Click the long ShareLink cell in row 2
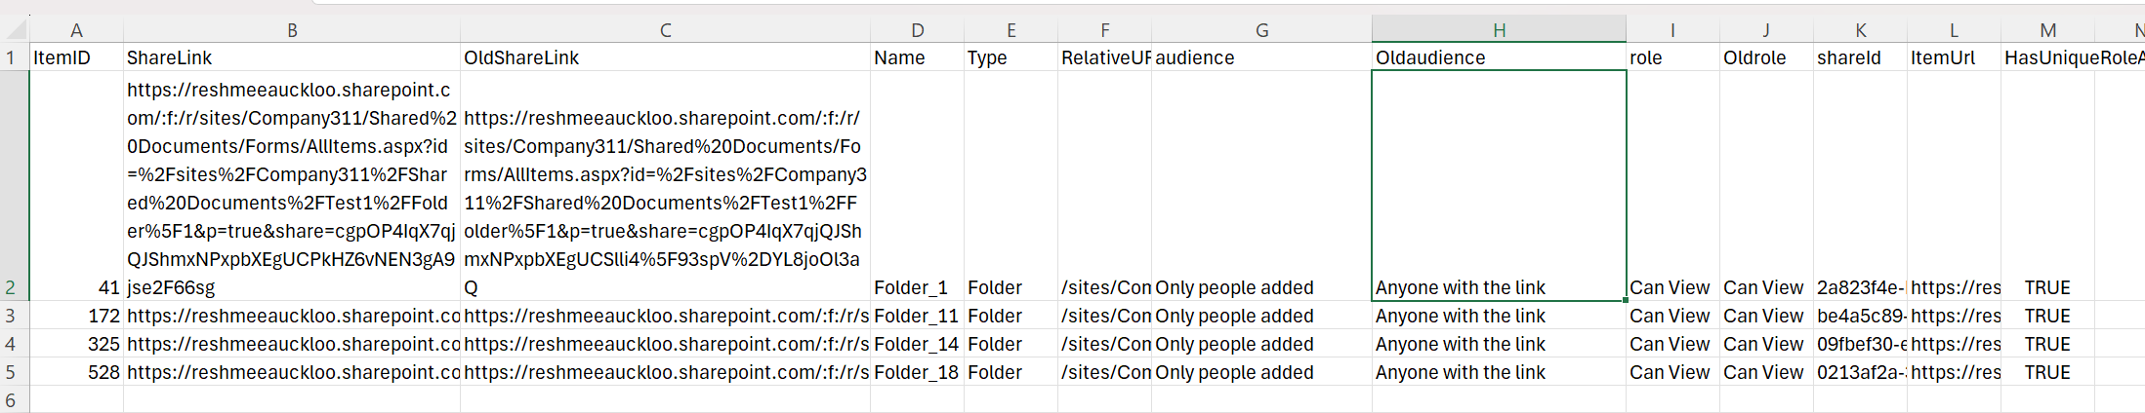2145x413 pixels. click(x=292, y=186)
